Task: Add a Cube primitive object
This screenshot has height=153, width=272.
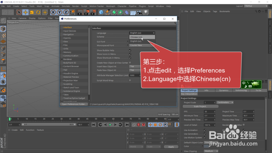Action: [101, 12]
